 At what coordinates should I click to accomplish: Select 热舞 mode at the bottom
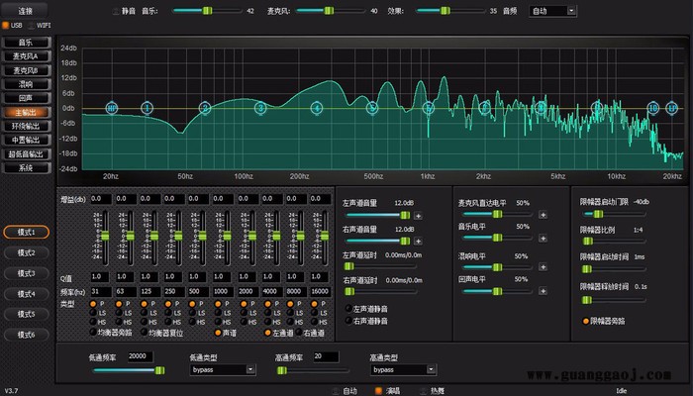(424, 391)
